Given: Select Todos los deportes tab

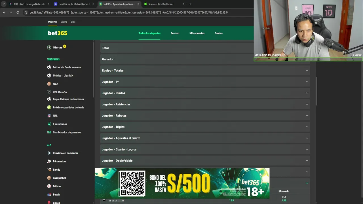Looking at the screenshot, I should point(149,33).
